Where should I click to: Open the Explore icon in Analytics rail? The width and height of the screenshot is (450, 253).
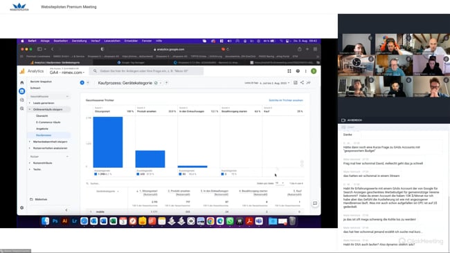coord(22,100)
